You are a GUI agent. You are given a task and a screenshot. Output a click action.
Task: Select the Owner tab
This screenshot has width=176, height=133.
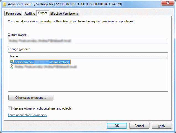point(43,13)
